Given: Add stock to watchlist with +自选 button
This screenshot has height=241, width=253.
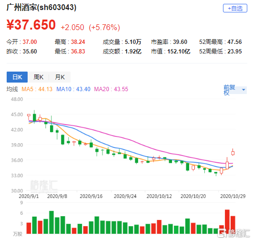Looking at the screenshot, I should tap(235, 8).
